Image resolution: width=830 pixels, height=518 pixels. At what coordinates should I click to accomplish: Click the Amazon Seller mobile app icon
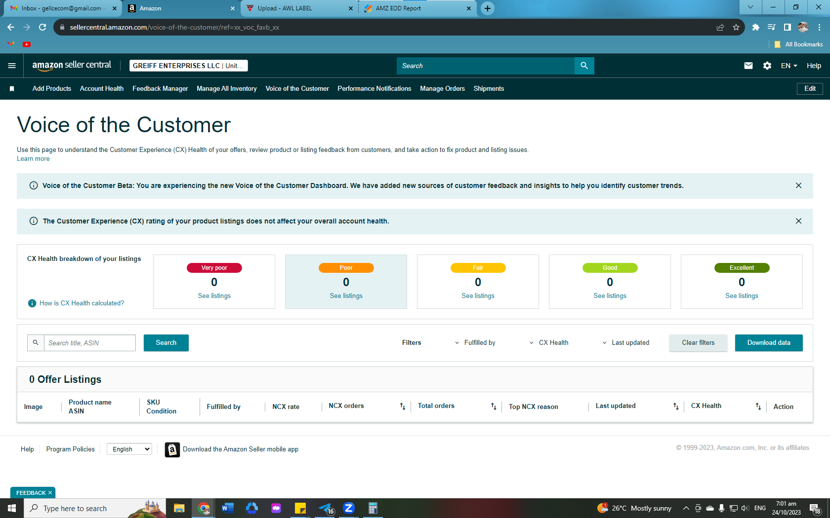pos(172,449)
